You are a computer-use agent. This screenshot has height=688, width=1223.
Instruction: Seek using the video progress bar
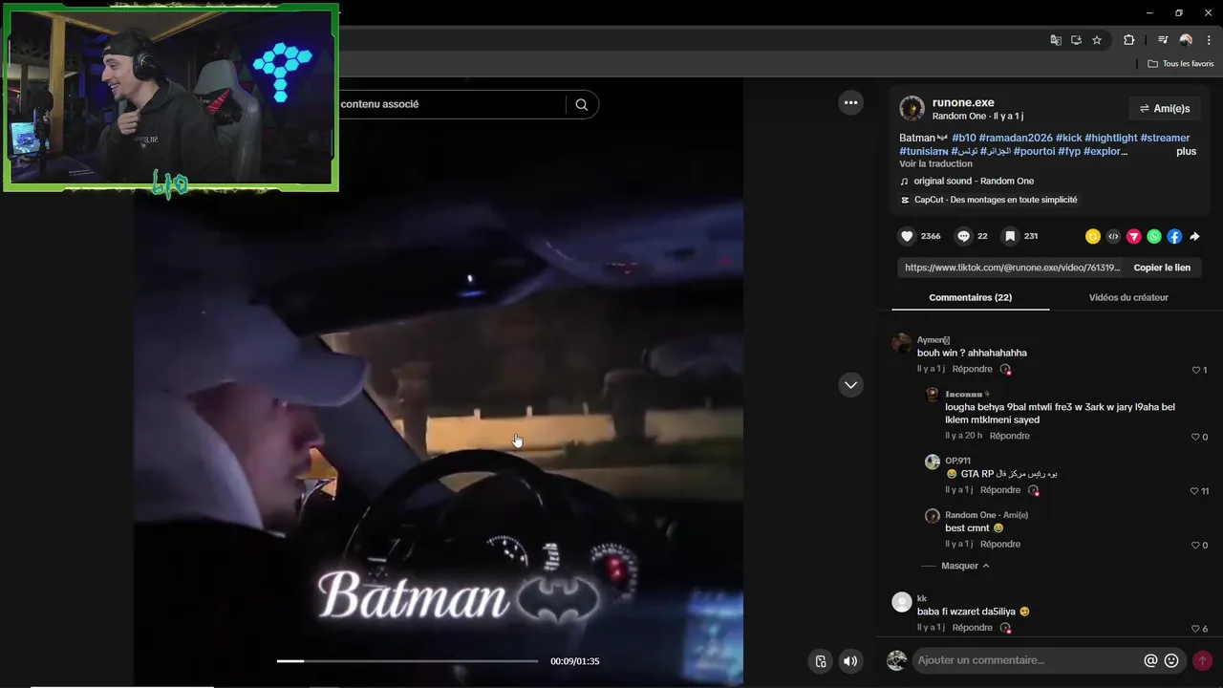[x=407, y=660]
